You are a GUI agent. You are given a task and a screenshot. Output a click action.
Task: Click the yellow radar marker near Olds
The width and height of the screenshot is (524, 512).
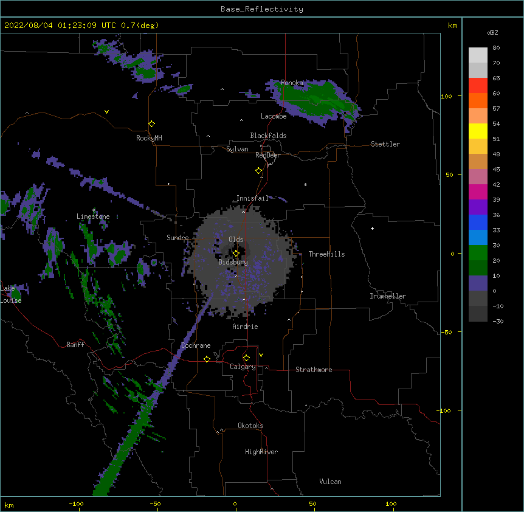point(236,254)
